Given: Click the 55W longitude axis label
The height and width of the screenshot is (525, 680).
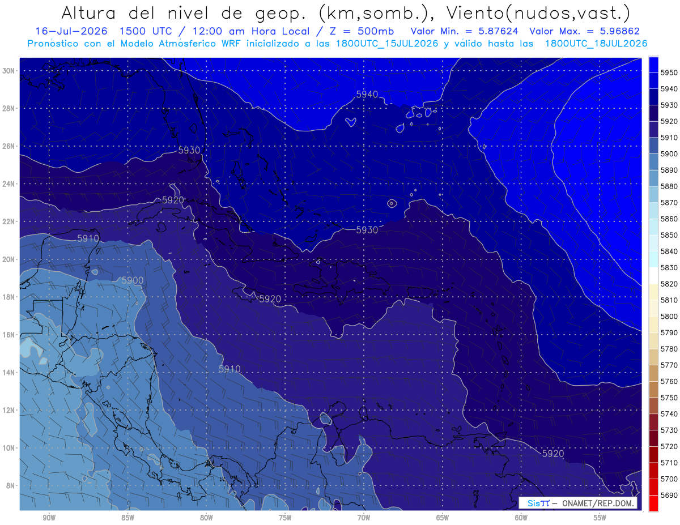Looking at the screenshot, I should 600,518.
